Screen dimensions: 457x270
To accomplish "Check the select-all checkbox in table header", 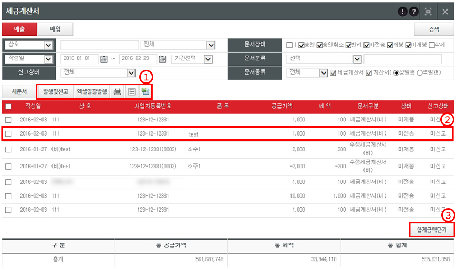I will point(8,107).
